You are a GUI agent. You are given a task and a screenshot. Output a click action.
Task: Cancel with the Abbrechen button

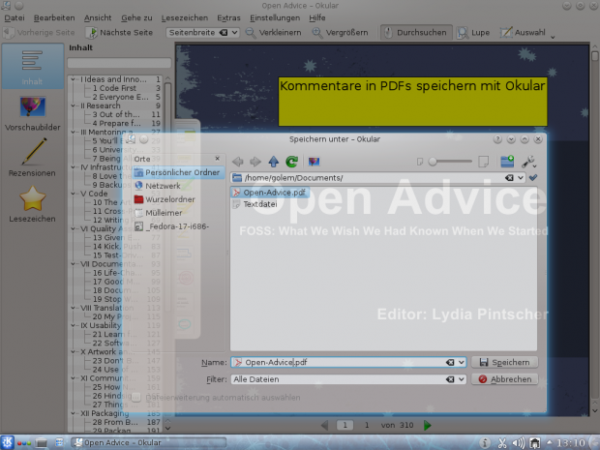click(504, 379)
